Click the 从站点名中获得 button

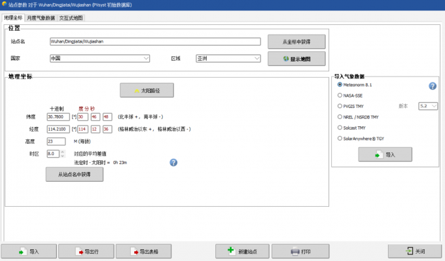pos(75,175)
